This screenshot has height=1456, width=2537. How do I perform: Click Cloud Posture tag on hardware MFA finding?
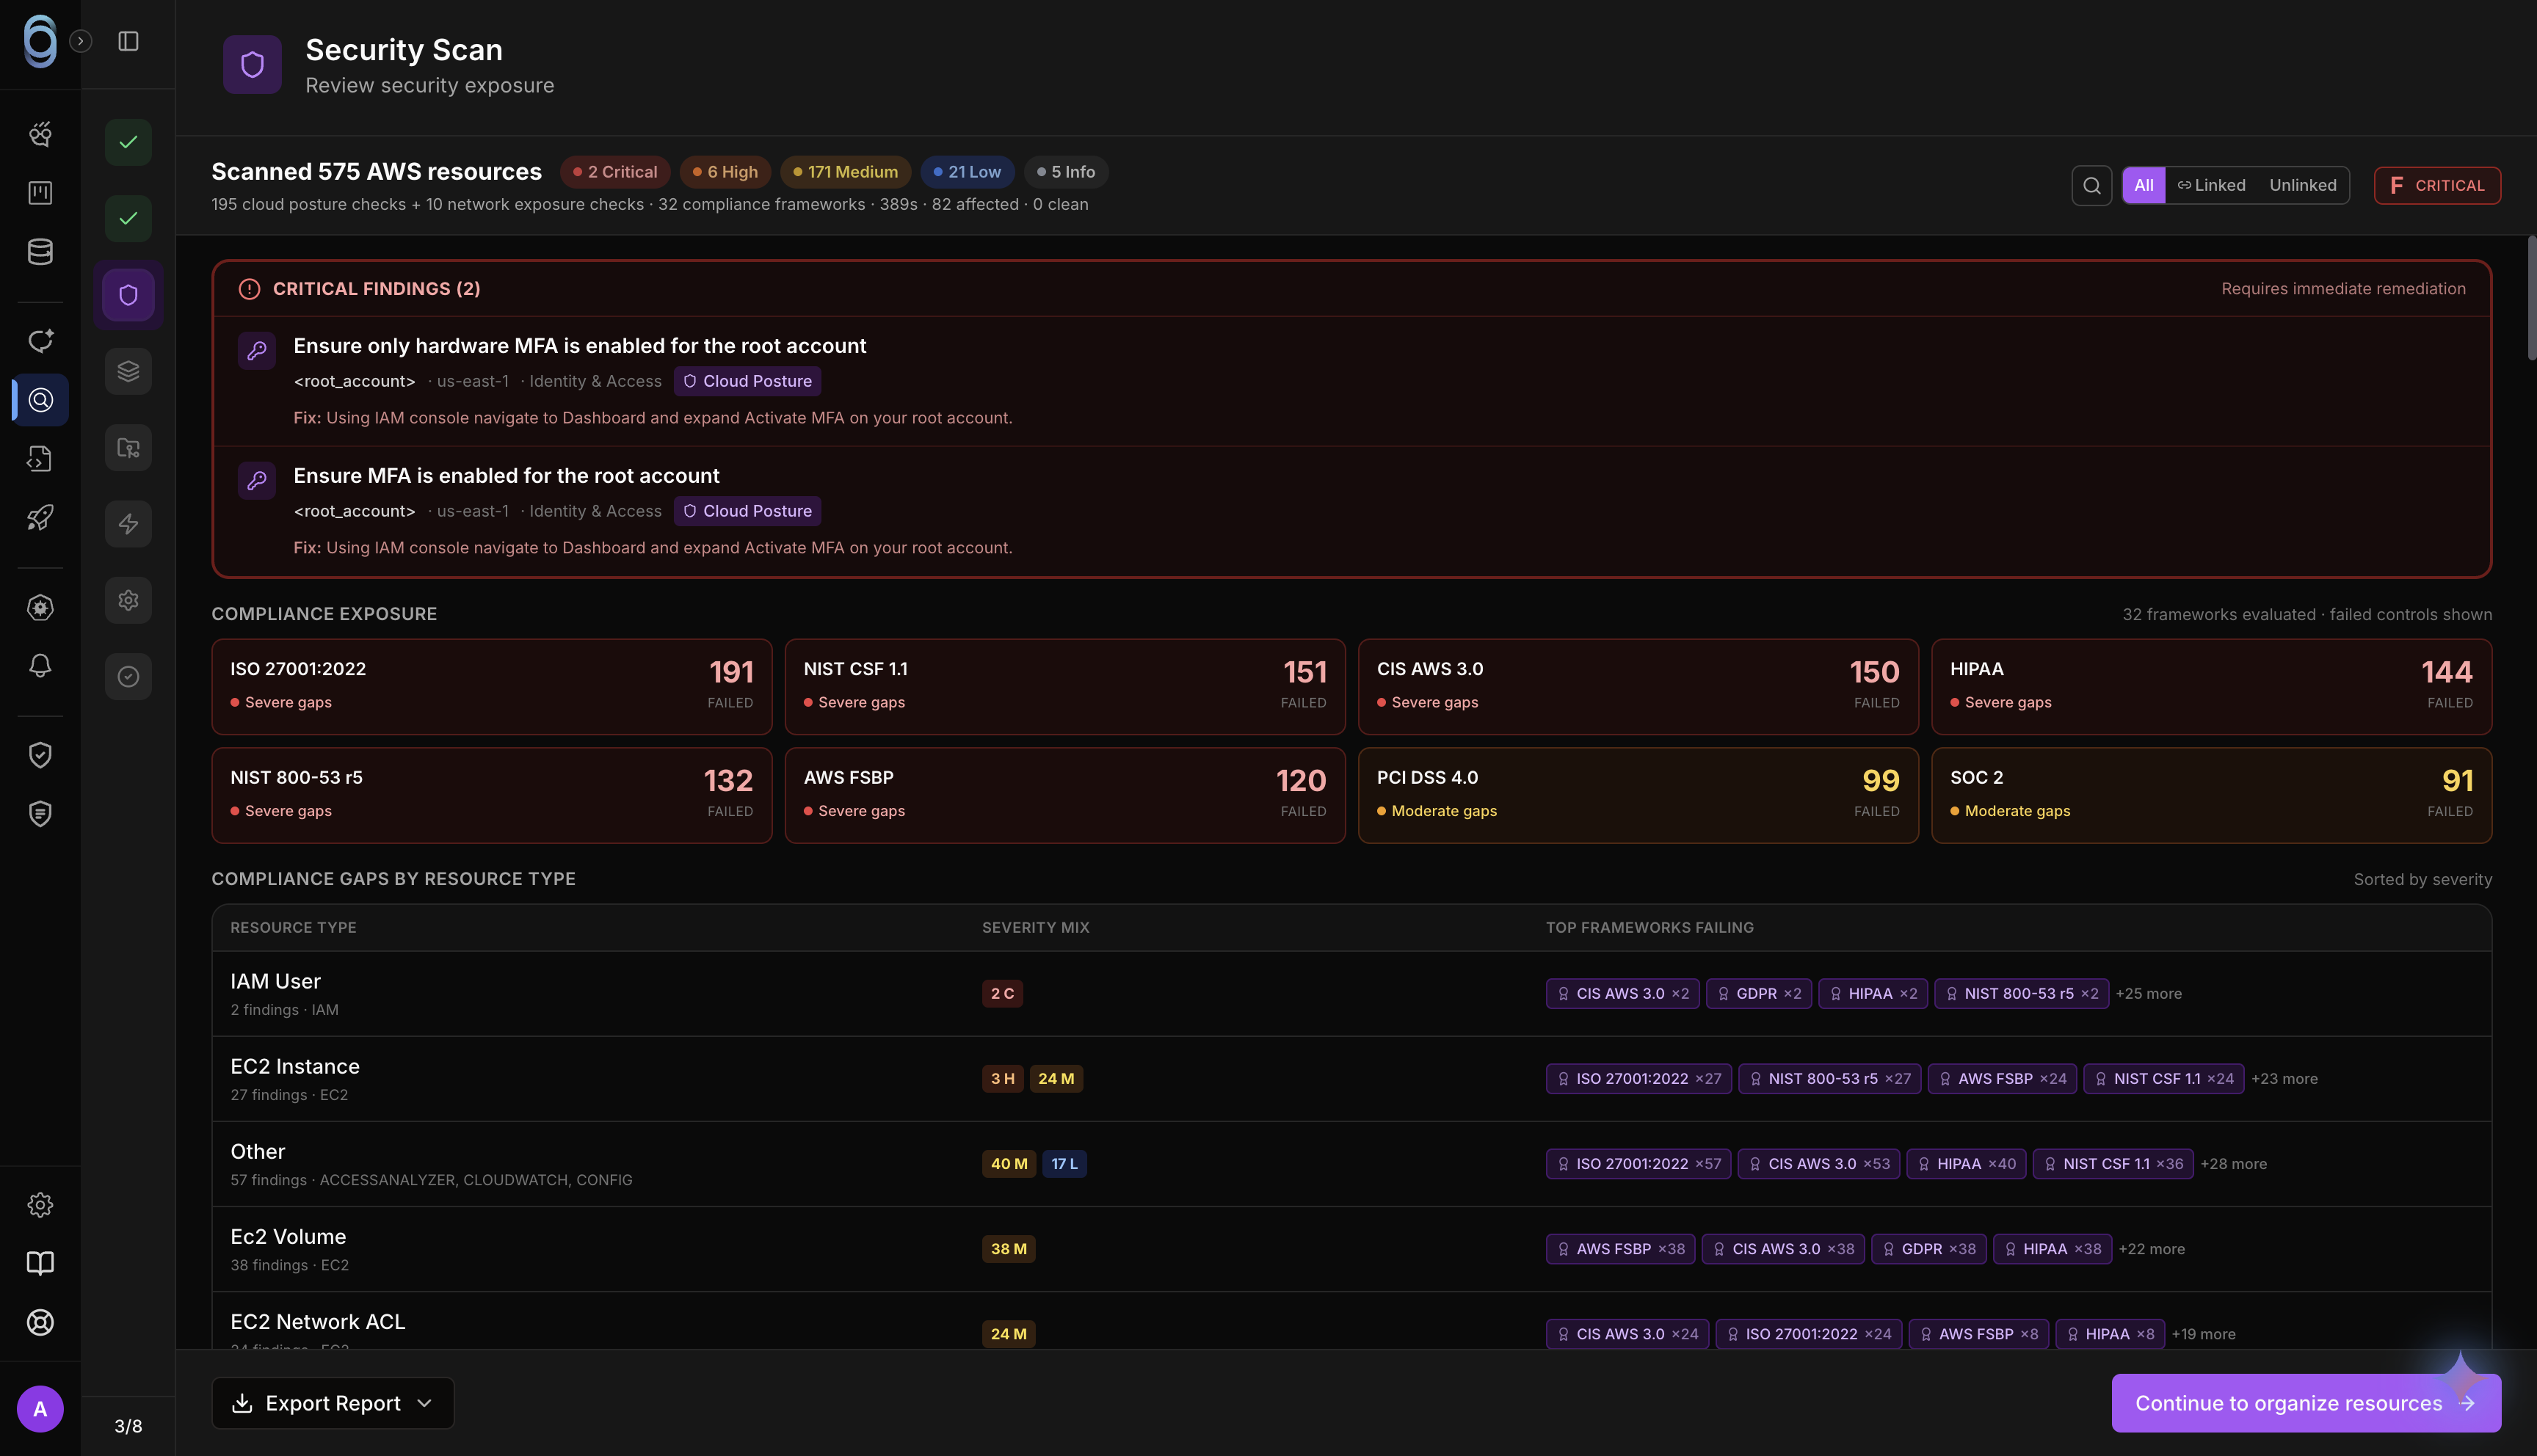tap(748, 381)
